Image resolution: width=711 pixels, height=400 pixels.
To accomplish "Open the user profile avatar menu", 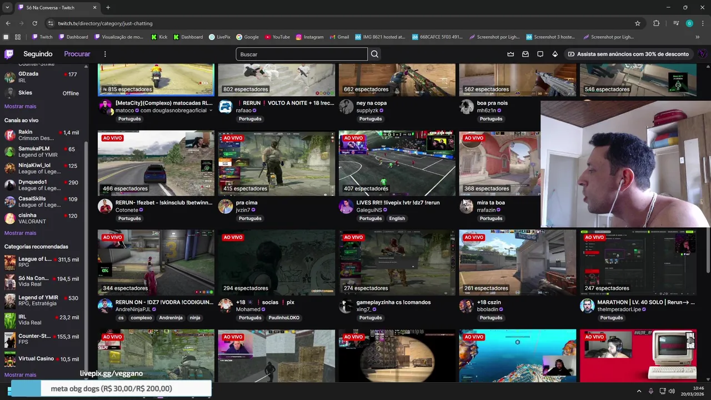I will (x=702, y=54).
